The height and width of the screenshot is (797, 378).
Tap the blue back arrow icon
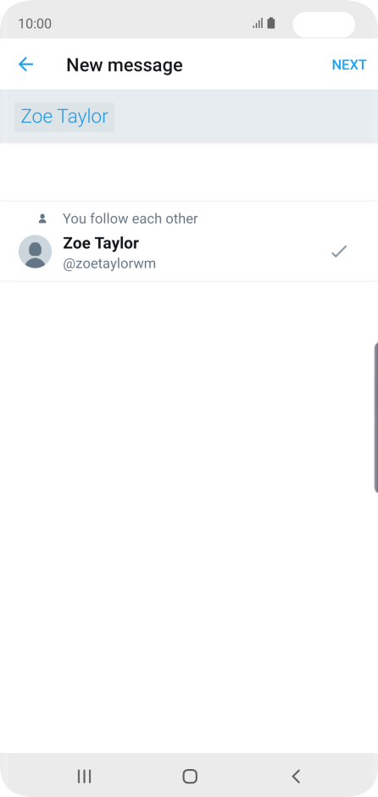pyautogui.click(x=25, y=64)
